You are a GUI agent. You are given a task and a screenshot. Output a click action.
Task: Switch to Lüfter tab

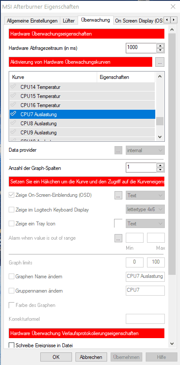(x=69, y=21)
